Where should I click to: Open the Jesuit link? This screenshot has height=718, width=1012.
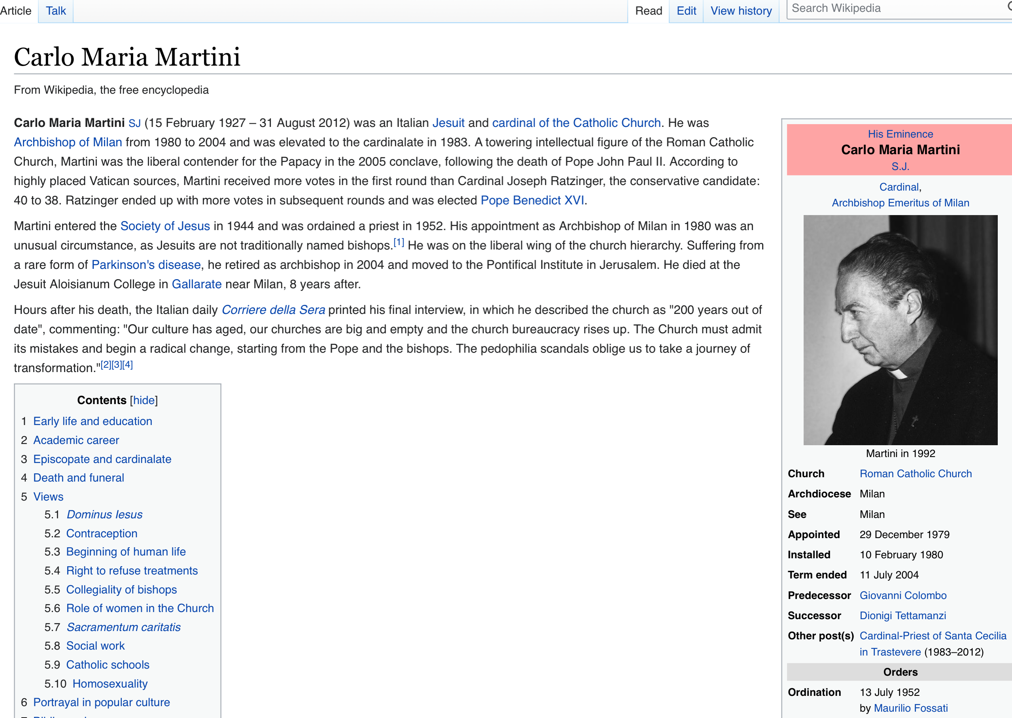tap(448, 123)
